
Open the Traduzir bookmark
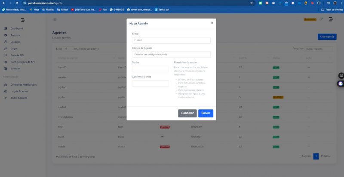coord(62,9)
